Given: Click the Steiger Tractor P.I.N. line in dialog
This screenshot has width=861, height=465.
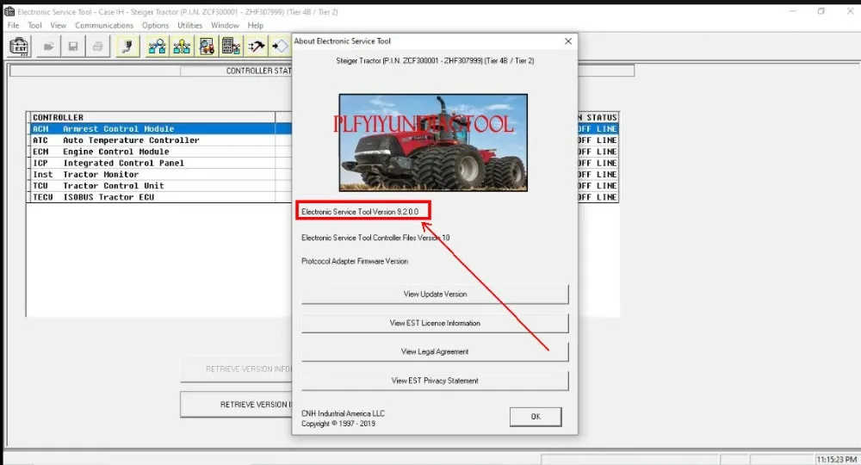Looking at the screenshot, I should (435, 61).
